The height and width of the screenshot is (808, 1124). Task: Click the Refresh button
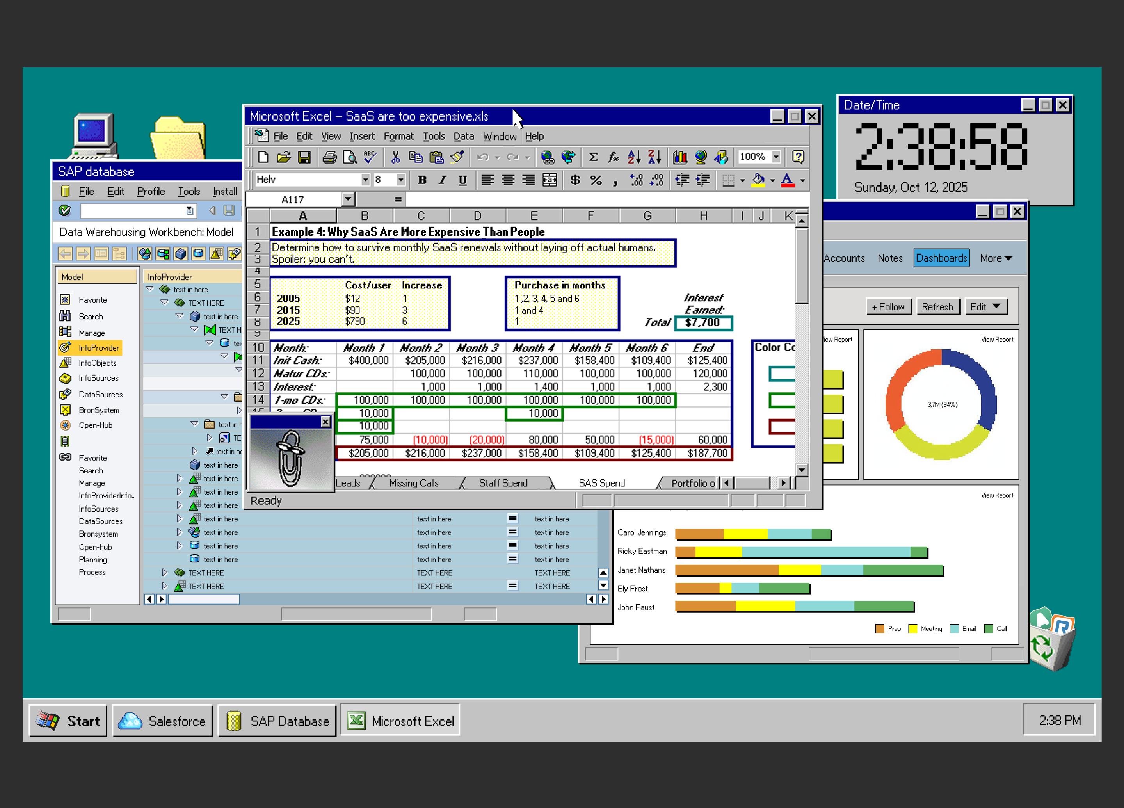point(937,306)
